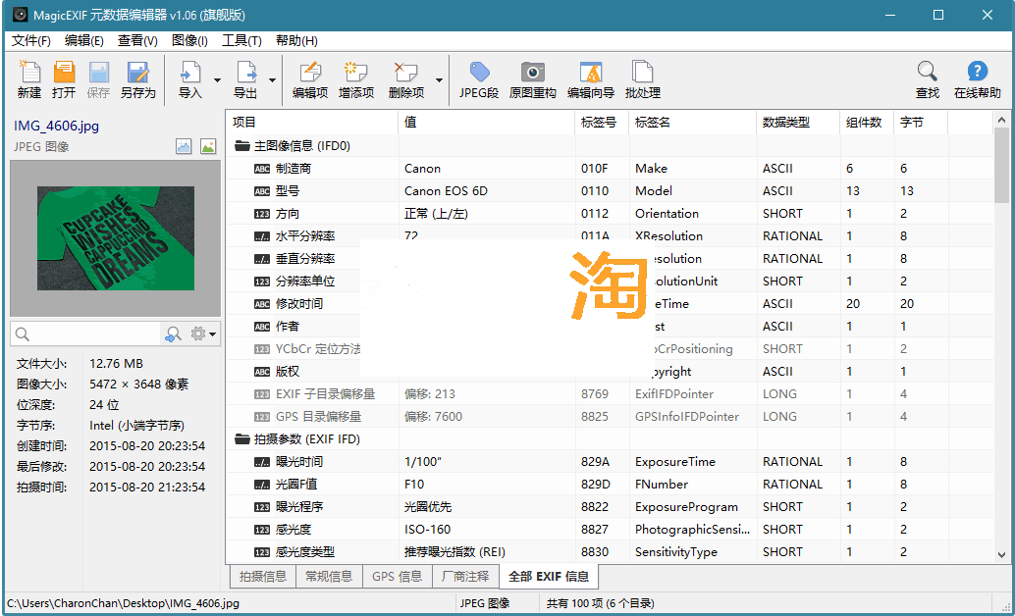Switch to the 厂商注释 tab
Image resolution: width=1015 pixels, height=616 pixels.
point(464,576)
